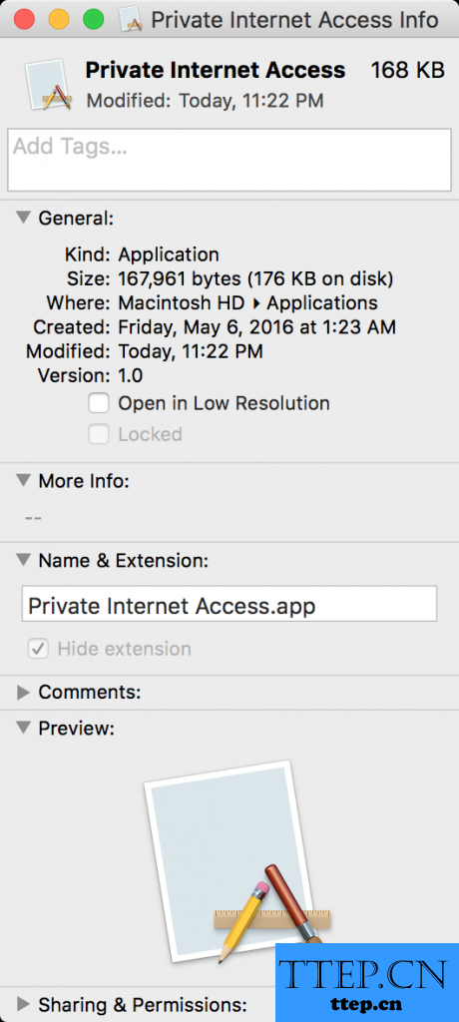This screenshot has width=459, height=1022.
Task: Expand the Comments section
Action: pyautogui.click(x=24, y=693)
